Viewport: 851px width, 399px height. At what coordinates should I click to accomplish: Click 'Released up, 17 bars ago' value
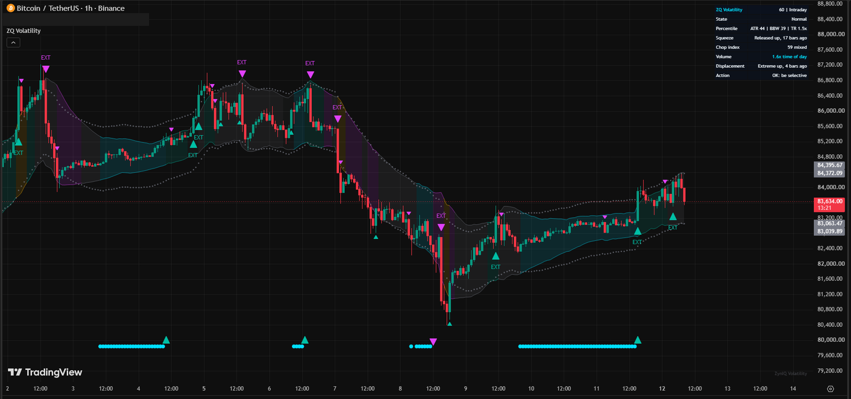tap(780, 38)
